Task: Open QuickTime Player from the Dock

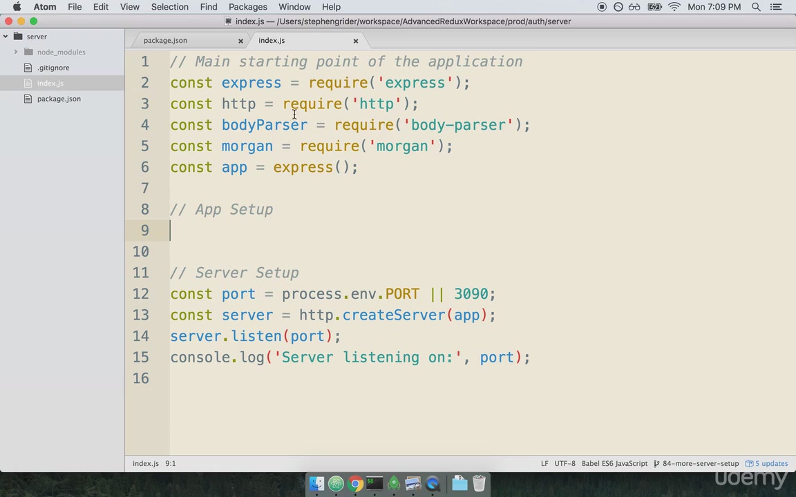Action: pos(433,483)
